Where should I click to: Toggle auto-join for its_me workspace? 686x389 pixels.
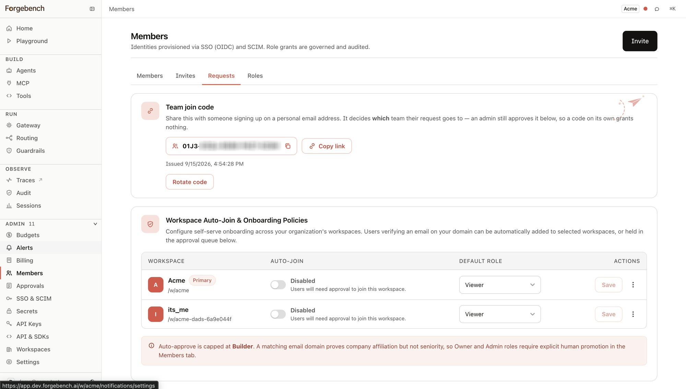tap(278, 314)
